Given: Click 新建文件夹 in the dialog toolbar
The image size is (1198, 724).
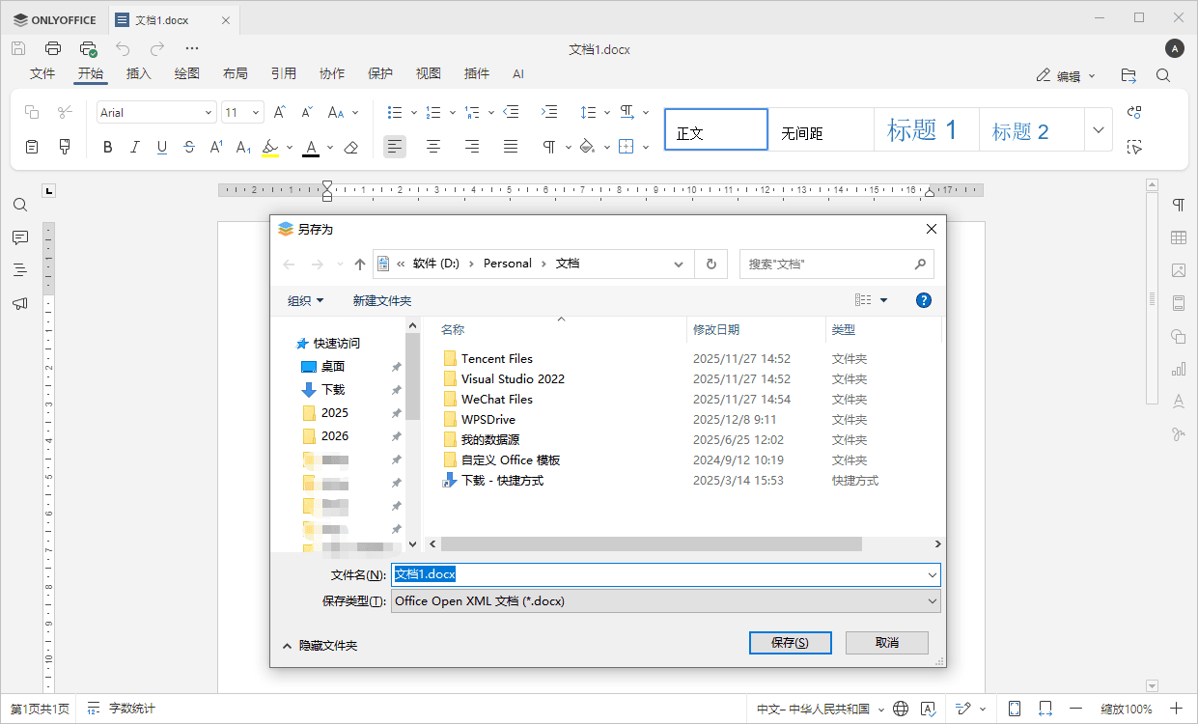Looking at the screenshot, I should pyautogui.click(x=381, y=301).
